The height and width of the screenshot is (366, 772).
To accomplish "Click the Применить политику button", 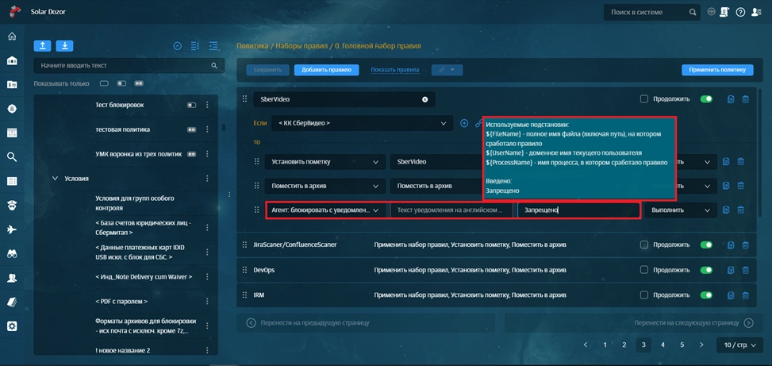I will point(716,70).
